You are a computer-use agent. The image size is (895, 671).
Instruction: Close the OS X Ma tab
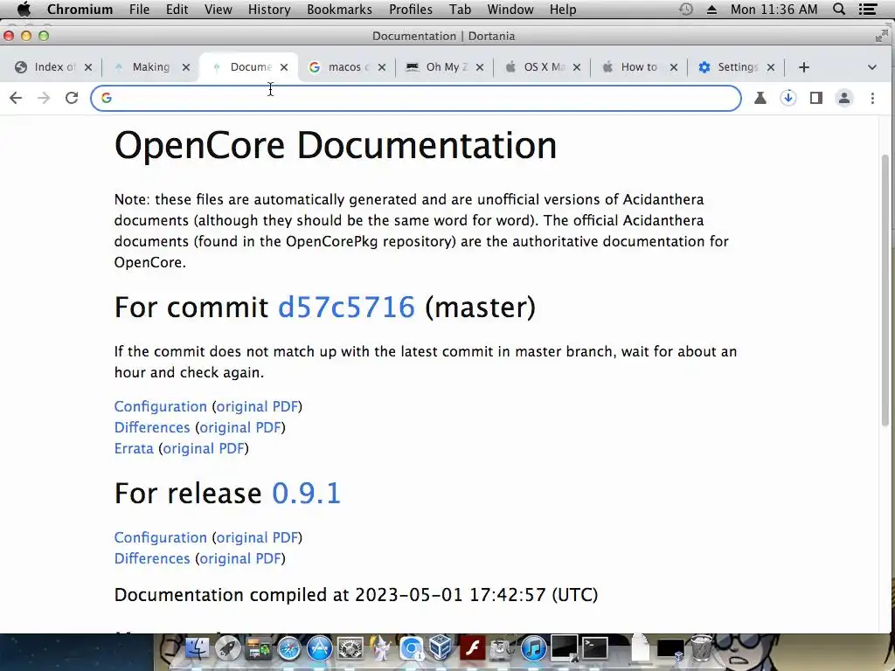(577, 67)
